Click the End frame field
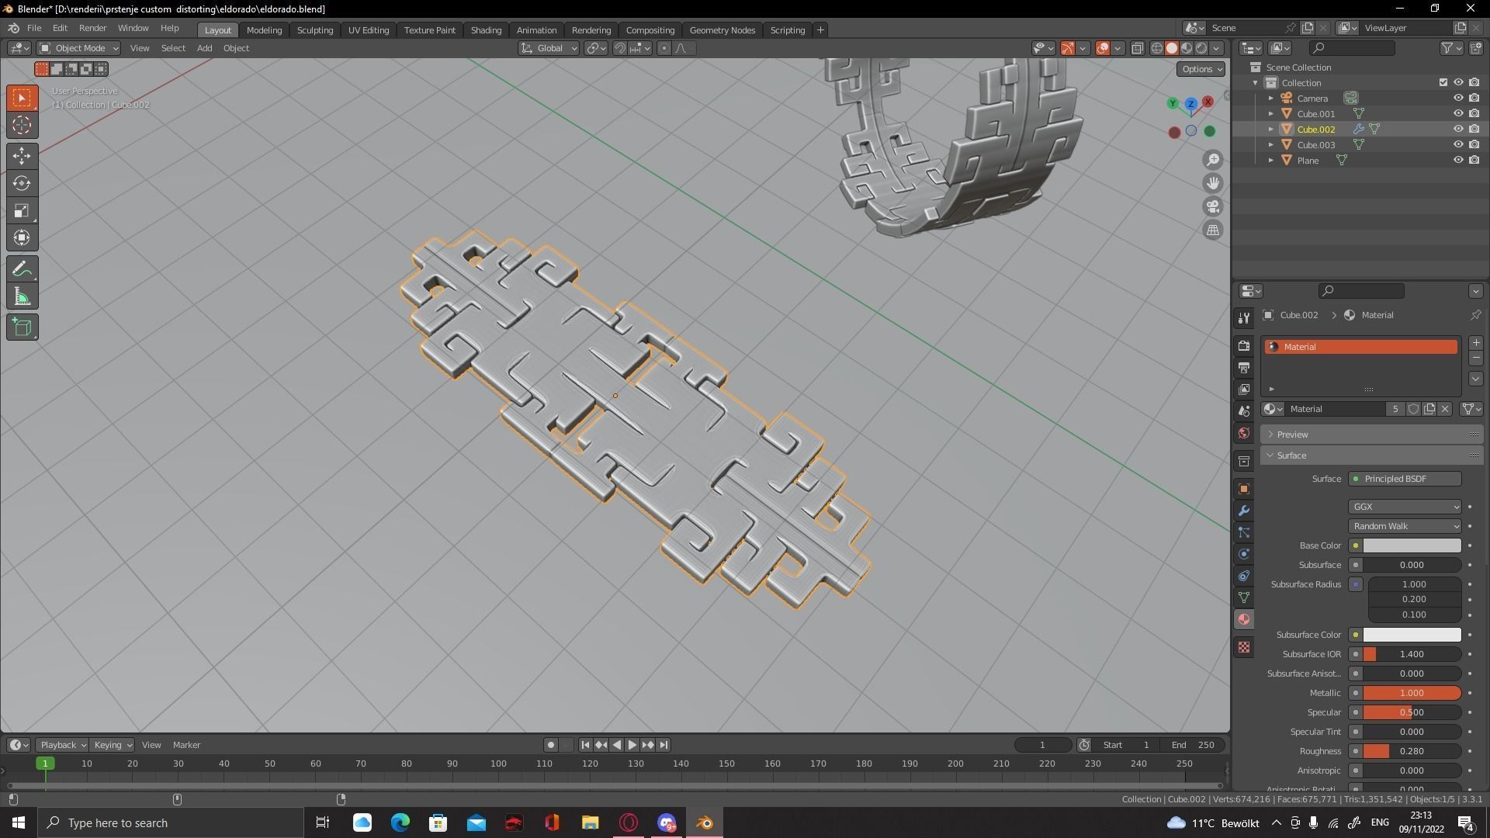This screenshot has height=838, width=1490. tap(1194, 745)
